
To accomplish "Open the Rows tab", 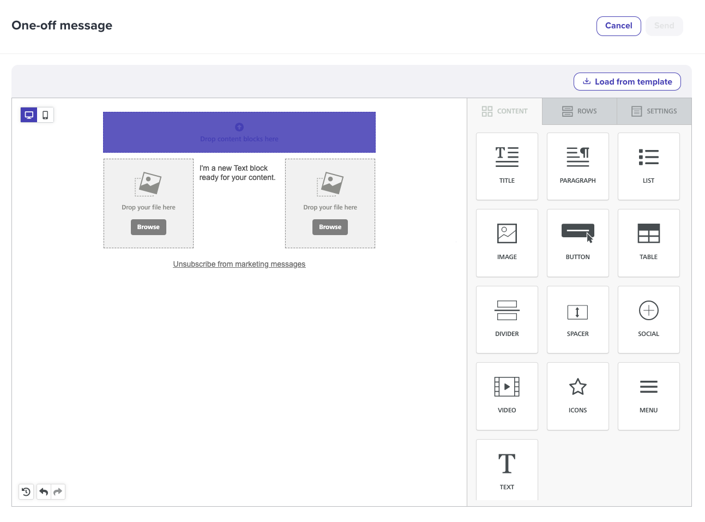I will [580, 111].
